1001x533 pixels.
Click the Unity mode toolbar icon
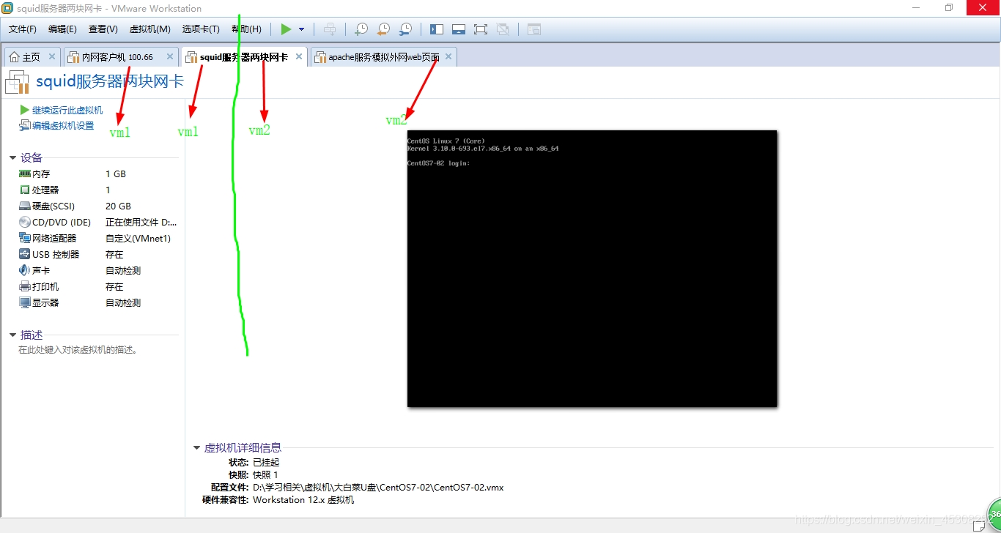503,29
